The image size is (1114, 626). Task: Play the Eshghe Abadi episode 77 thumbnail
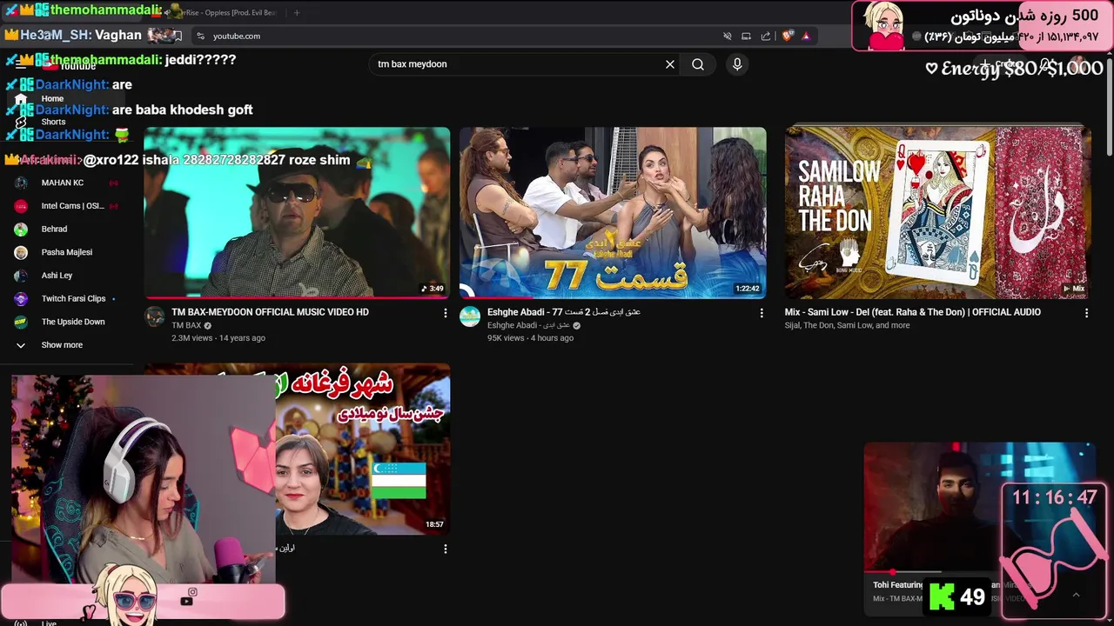coord(613,212)
